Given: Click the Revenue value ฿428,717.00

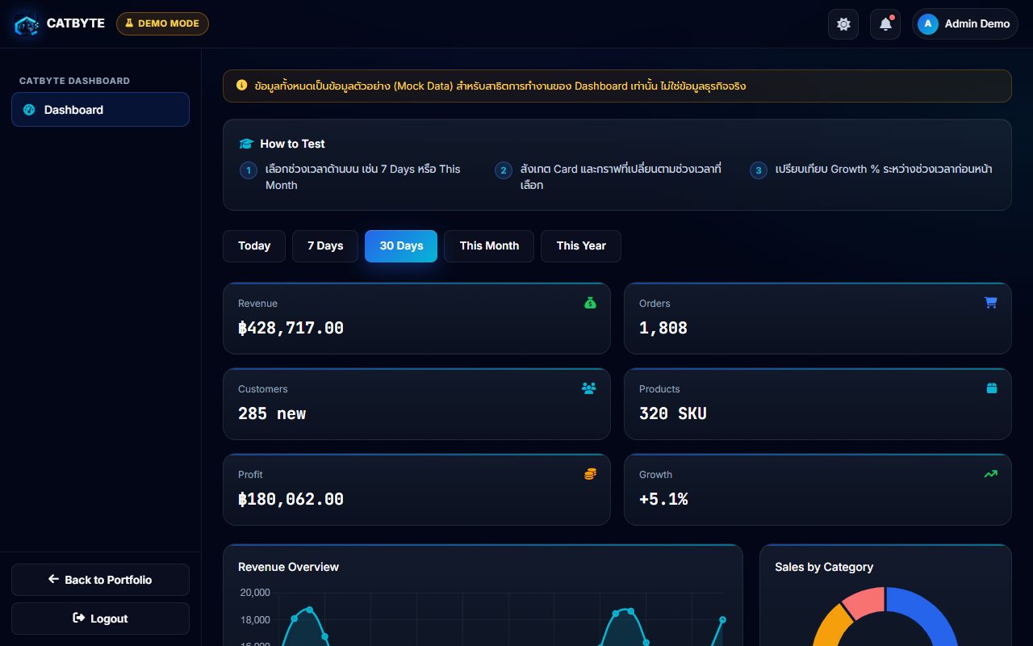Looking at the screenshot, I should (291, 328).
